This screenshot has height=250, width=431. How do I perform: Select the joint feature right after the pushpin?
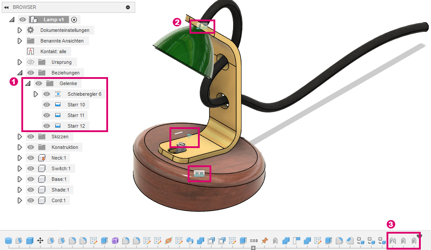[275, 241]
